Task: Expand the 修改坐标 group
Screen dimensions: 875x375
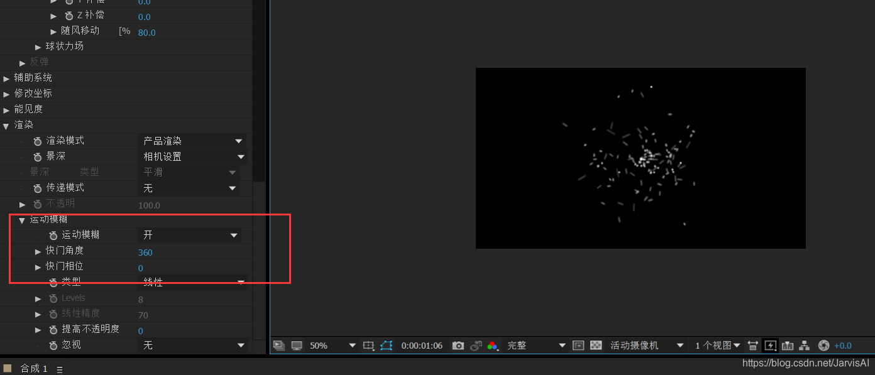Action: (x=7, y=94)
